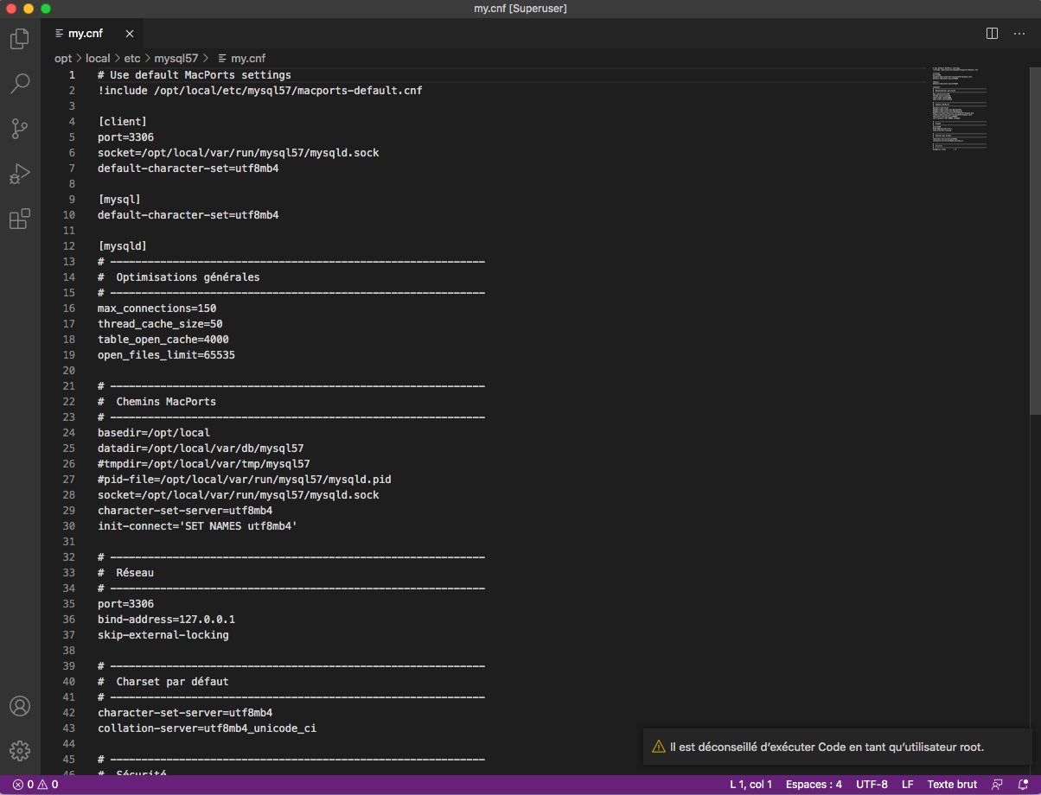Viewport: 1041px width, 795px height.
Task: Click 'Espaces : 4' indentation setting
Action: click(814, 785)
